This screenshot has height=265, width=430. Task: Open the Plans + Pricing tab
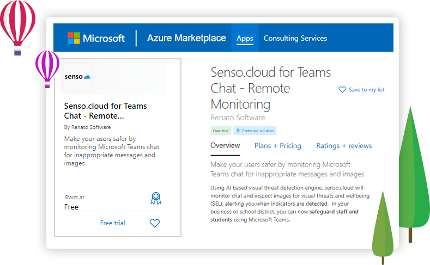277,146
